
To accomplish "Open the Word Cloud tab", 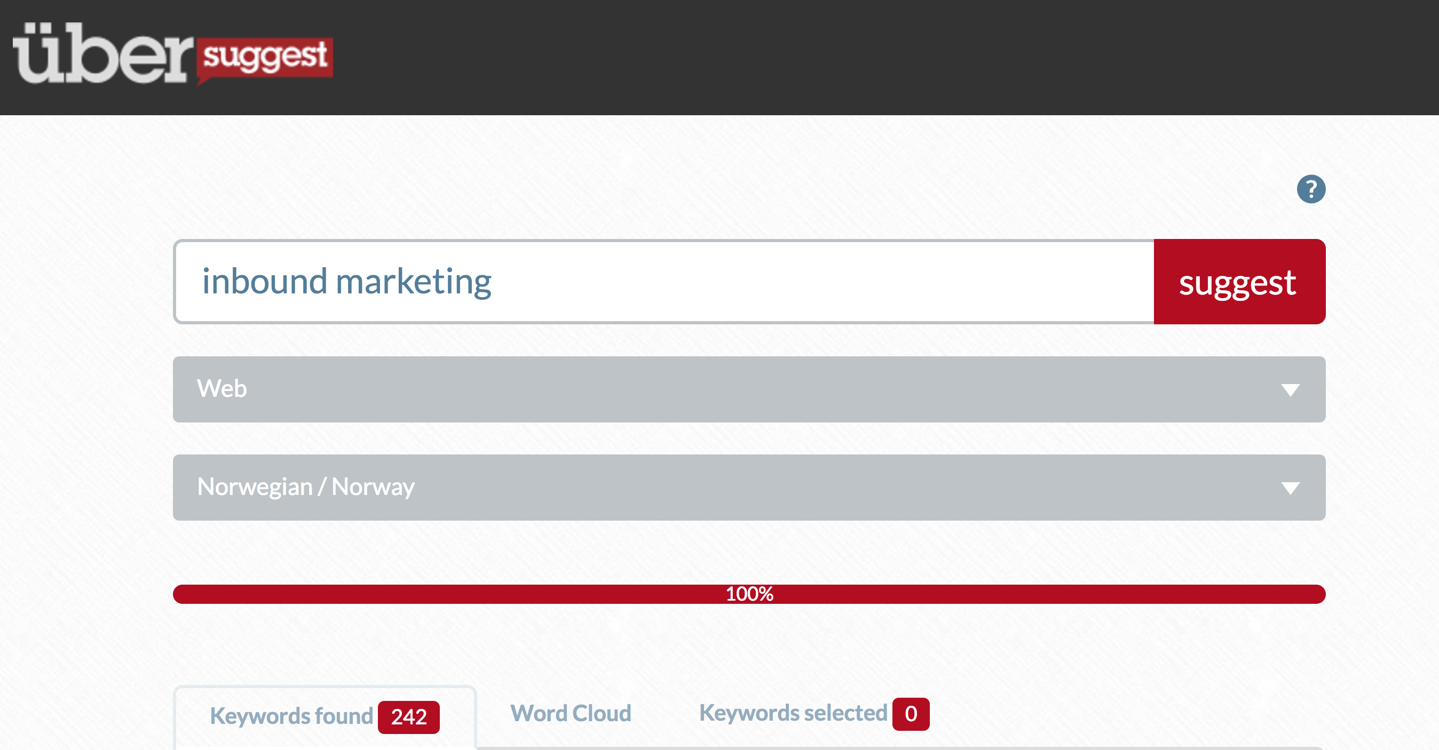I will pos(571,714).
